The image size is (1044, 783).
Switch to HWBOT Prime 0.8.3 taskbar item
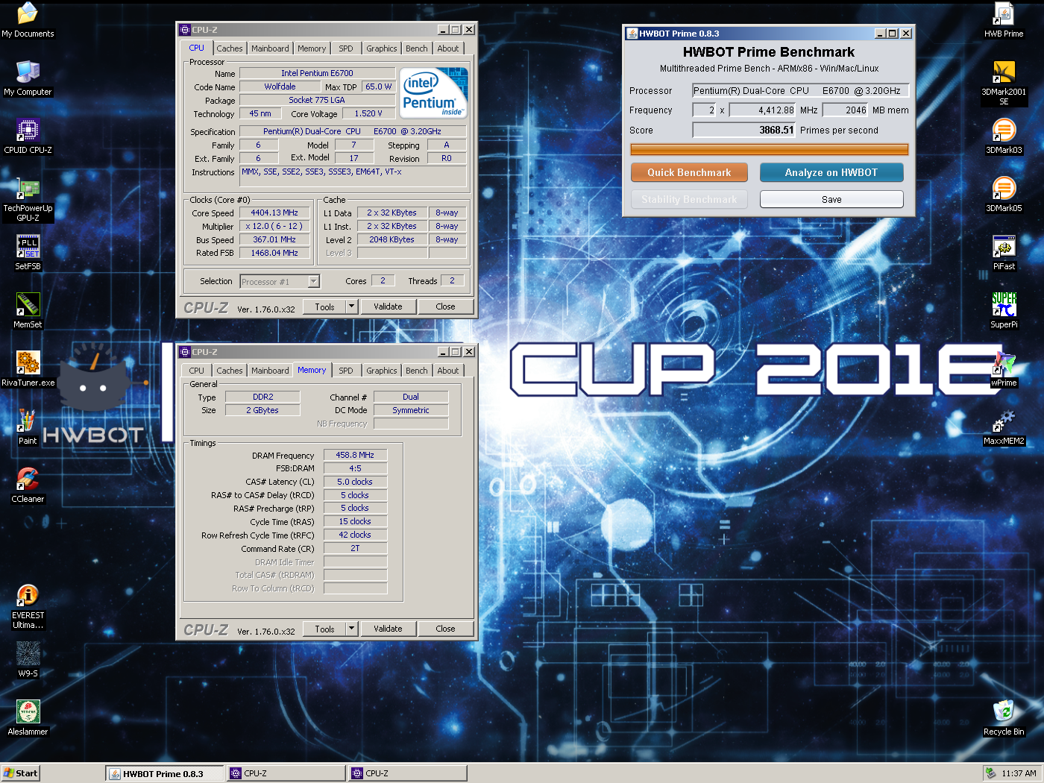coord(164,773)
